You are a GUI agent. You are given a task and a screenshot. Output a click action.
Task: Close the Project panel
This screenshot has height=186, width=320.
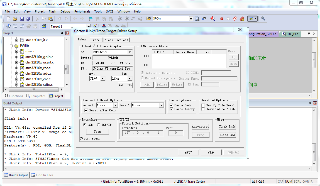pyautogui.click(x=67, y=33)
